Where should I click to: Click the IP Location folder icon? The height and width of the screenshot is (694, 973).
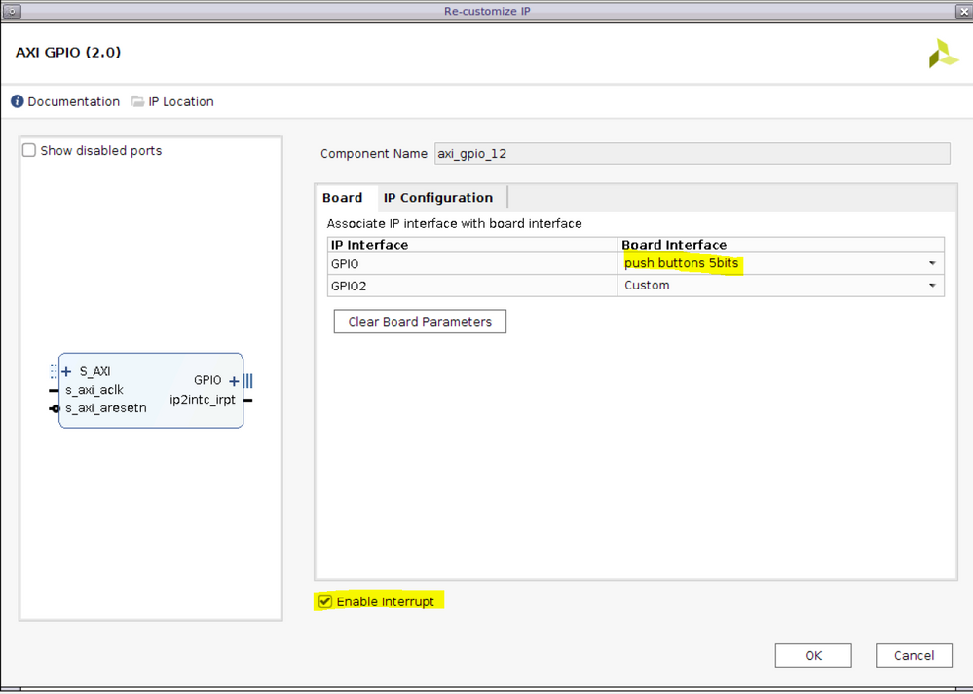click(137, 101)
